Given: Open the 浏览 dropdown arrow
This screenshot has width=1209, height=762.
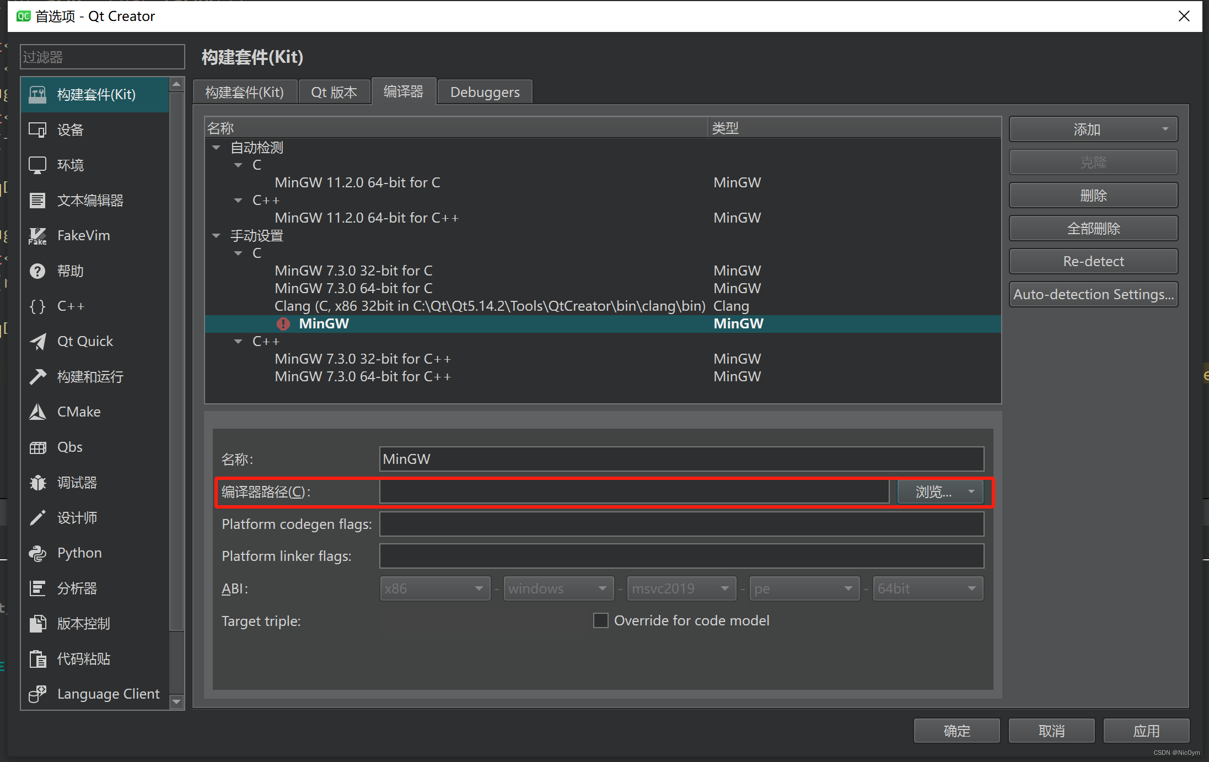Looking at the screenshot, I should coord(971,491).
